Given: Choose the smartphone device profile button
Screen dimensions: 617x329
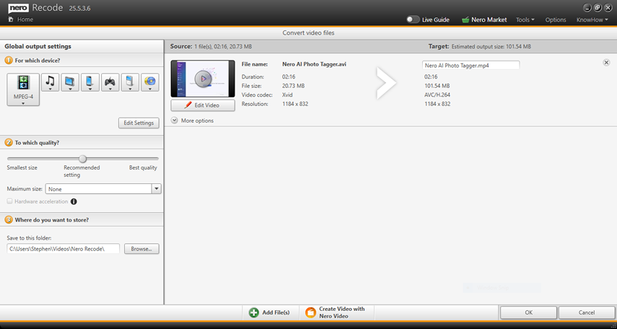Looking at the screenshot, I should pos(90,82).
